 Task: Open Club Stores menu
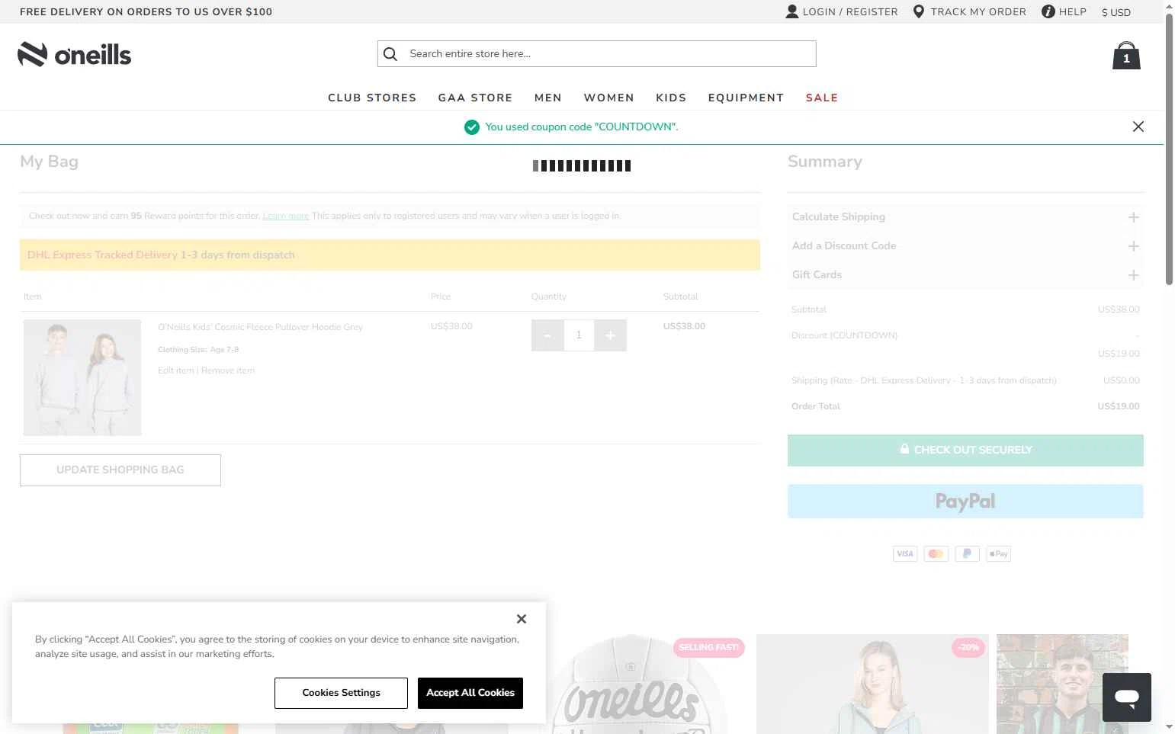[372, 98]
